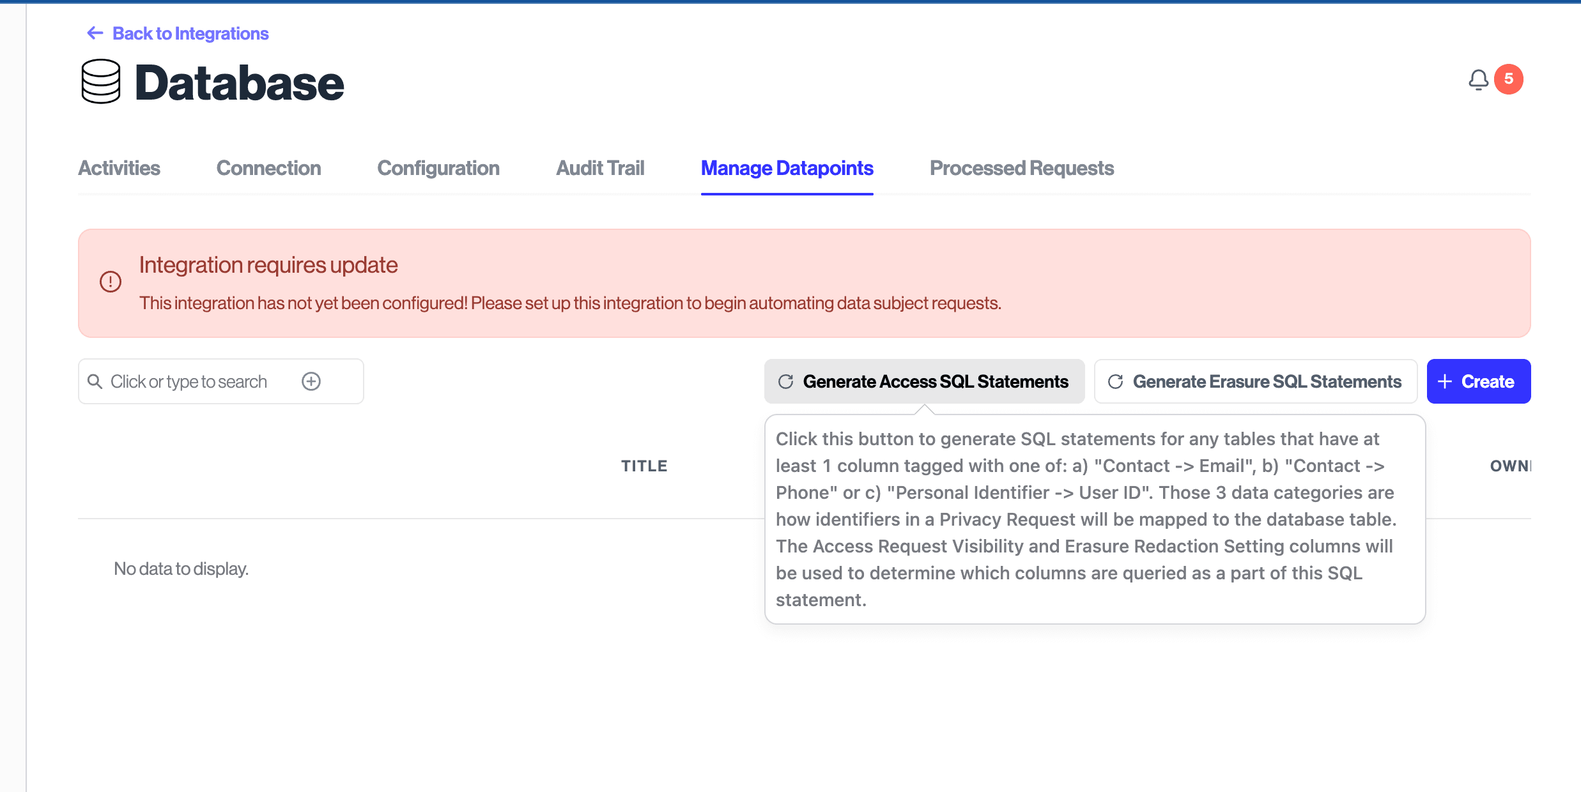Viewport: 1581px width, 792px height.
Task: Click the Database stack icon
Action: [x=101, y=82]
